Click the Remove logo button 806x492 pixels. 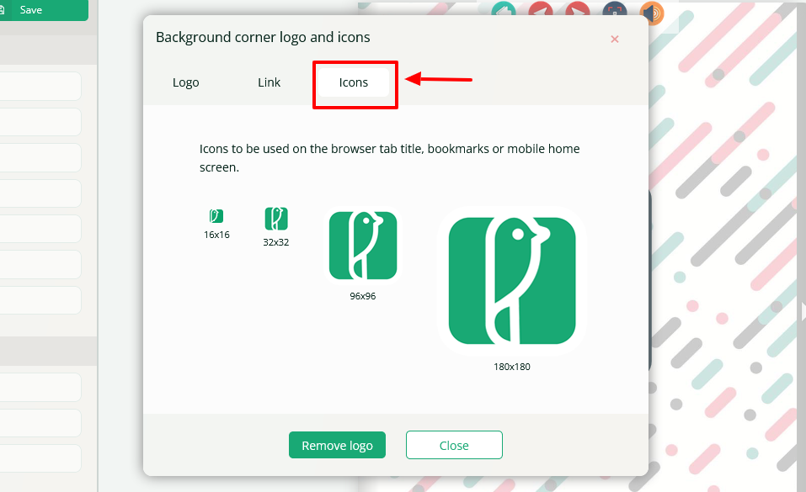[337, 445]
